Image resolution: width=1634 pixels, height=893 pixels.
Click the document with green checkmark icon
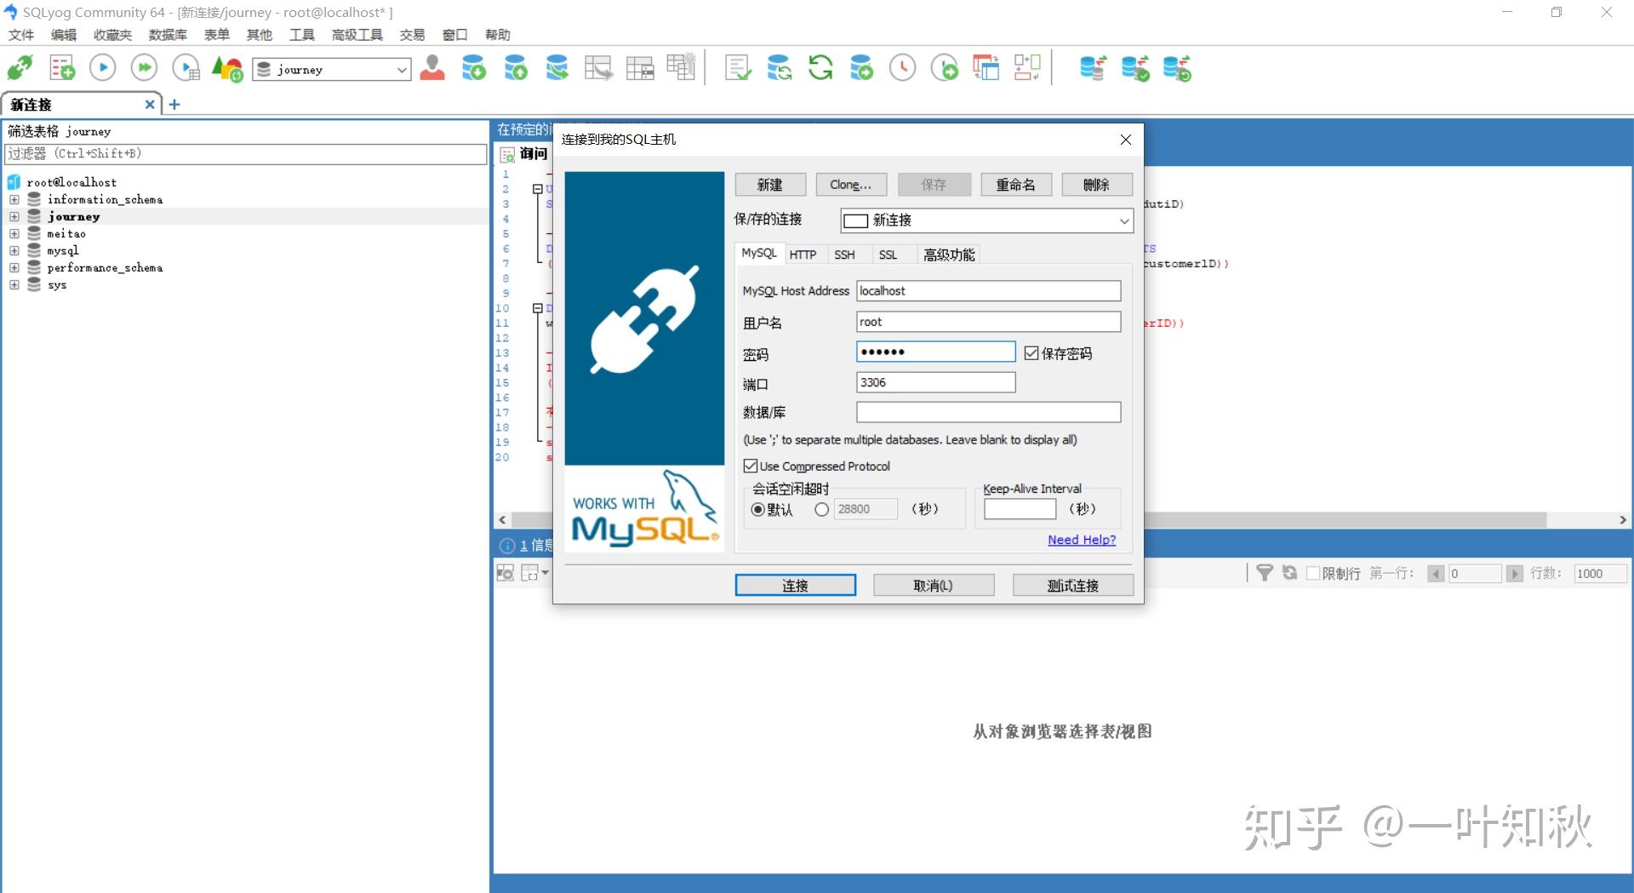(738, 68)
